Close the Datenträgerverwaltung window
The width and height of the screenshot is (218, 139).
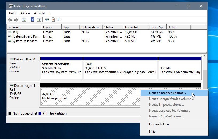[x=201, y=6]
